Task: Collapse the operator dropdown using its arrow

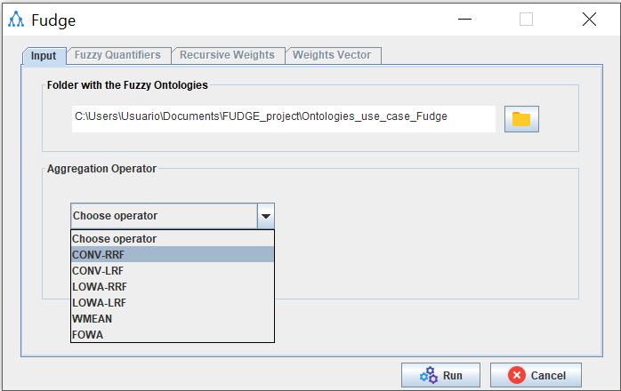Action: 265,216
